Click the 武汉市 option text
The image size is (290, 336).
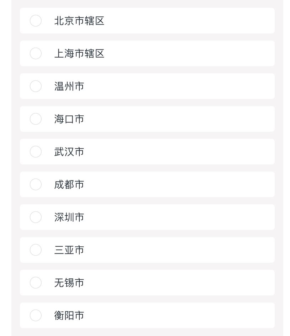click(69, 152)
